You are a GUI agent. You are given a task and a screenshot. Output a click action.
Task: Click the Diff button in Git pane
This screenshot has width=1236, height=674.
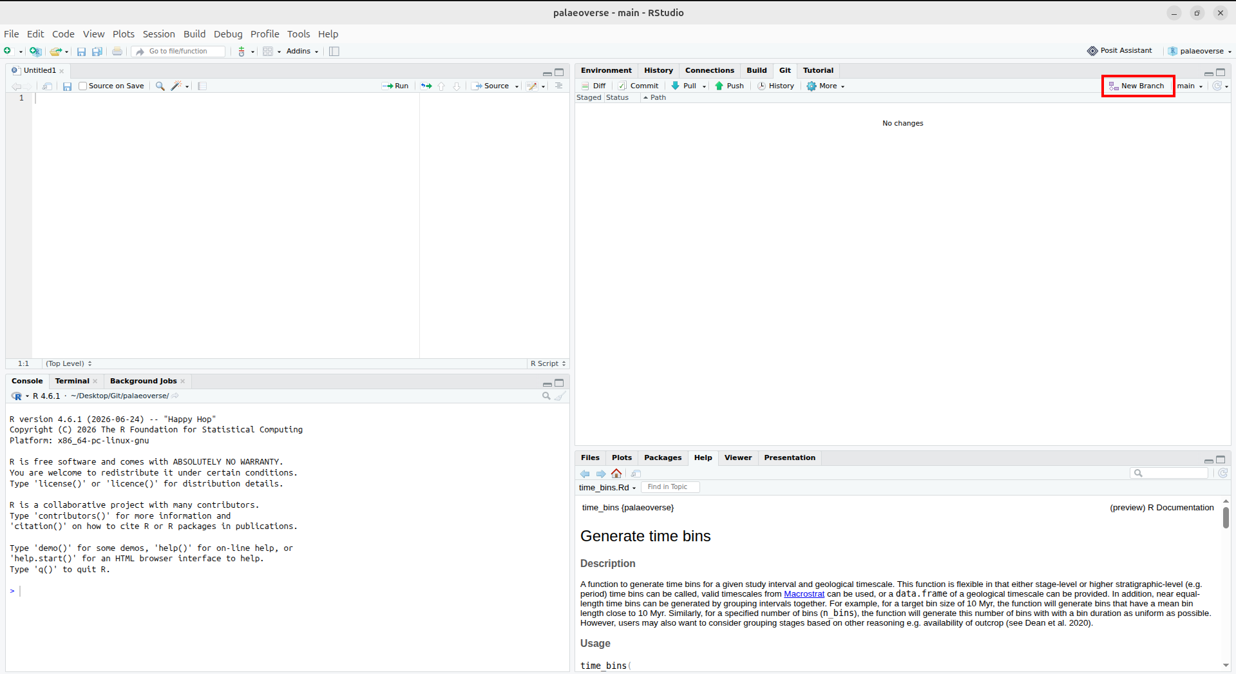[x=594, y=86]
